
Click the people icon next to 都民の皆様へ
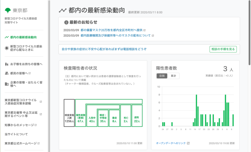point(7,73)
